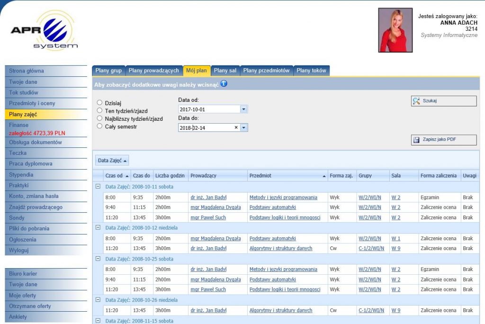Viewport: 485px width, 324px height.
Task: Open mgr Paweł Such link on 2008-10-11
Action: point(208,217)
